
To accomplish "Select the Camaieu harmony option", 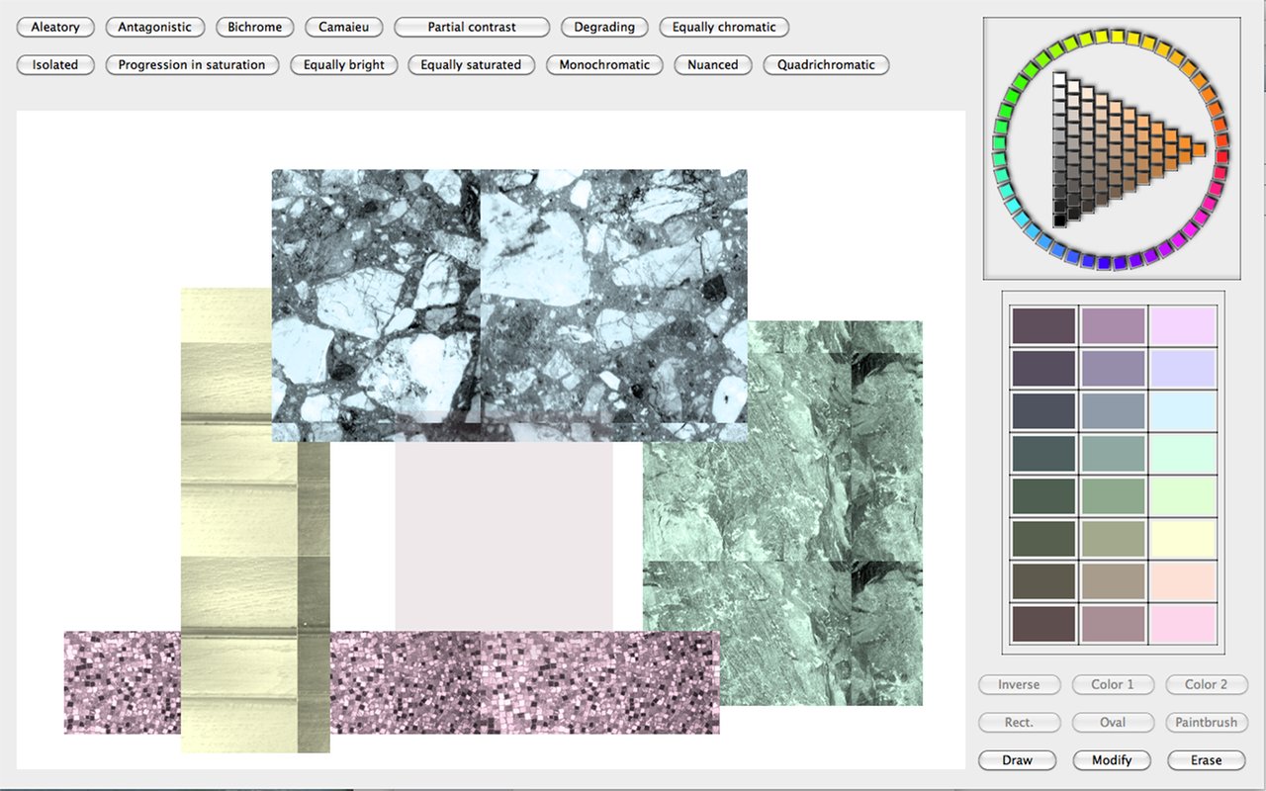I will point(344,28).
